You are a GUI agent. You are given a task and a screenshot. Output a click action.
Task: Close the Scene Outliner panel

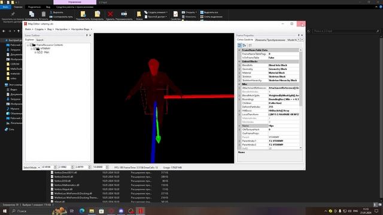[x=90, y=35]
